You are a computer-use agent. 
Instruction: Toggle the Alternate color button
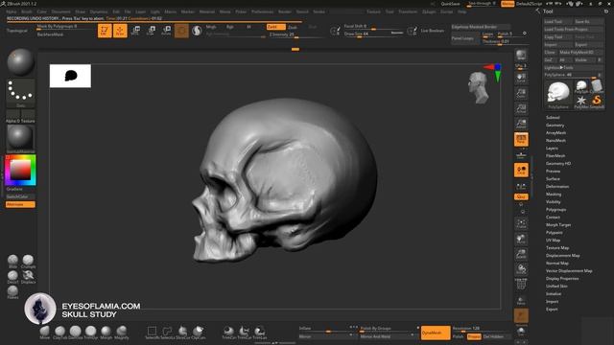20,204
